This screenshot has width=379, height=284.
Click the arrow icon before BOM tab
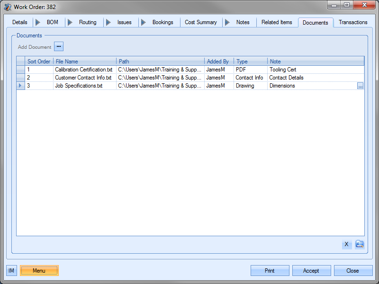coord(38,22)
